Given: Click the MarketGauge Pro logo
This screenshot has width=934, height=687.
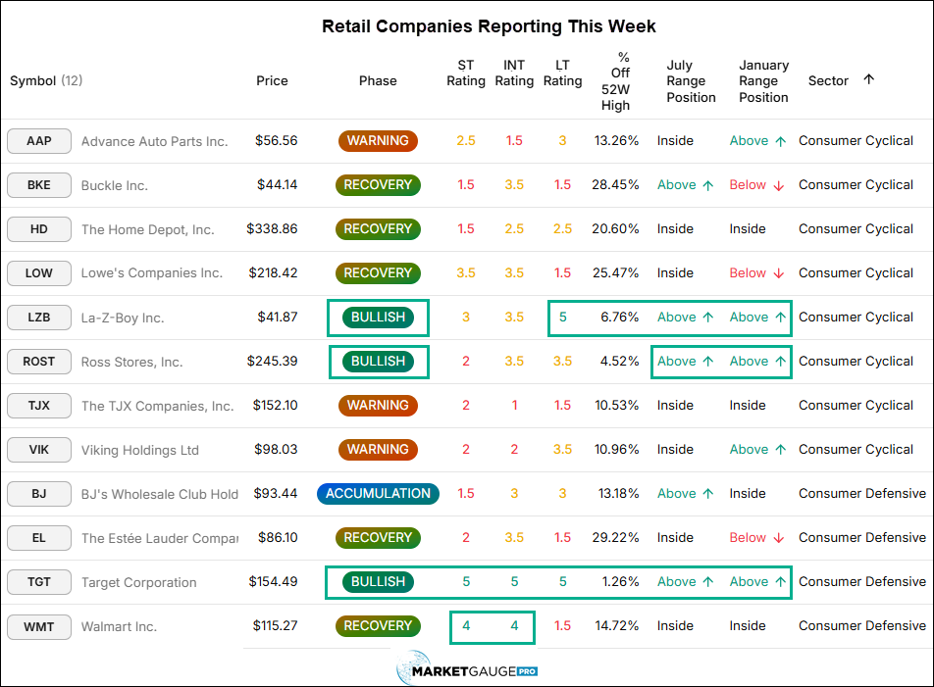Looking at the screenshot, I should point(467,668).
